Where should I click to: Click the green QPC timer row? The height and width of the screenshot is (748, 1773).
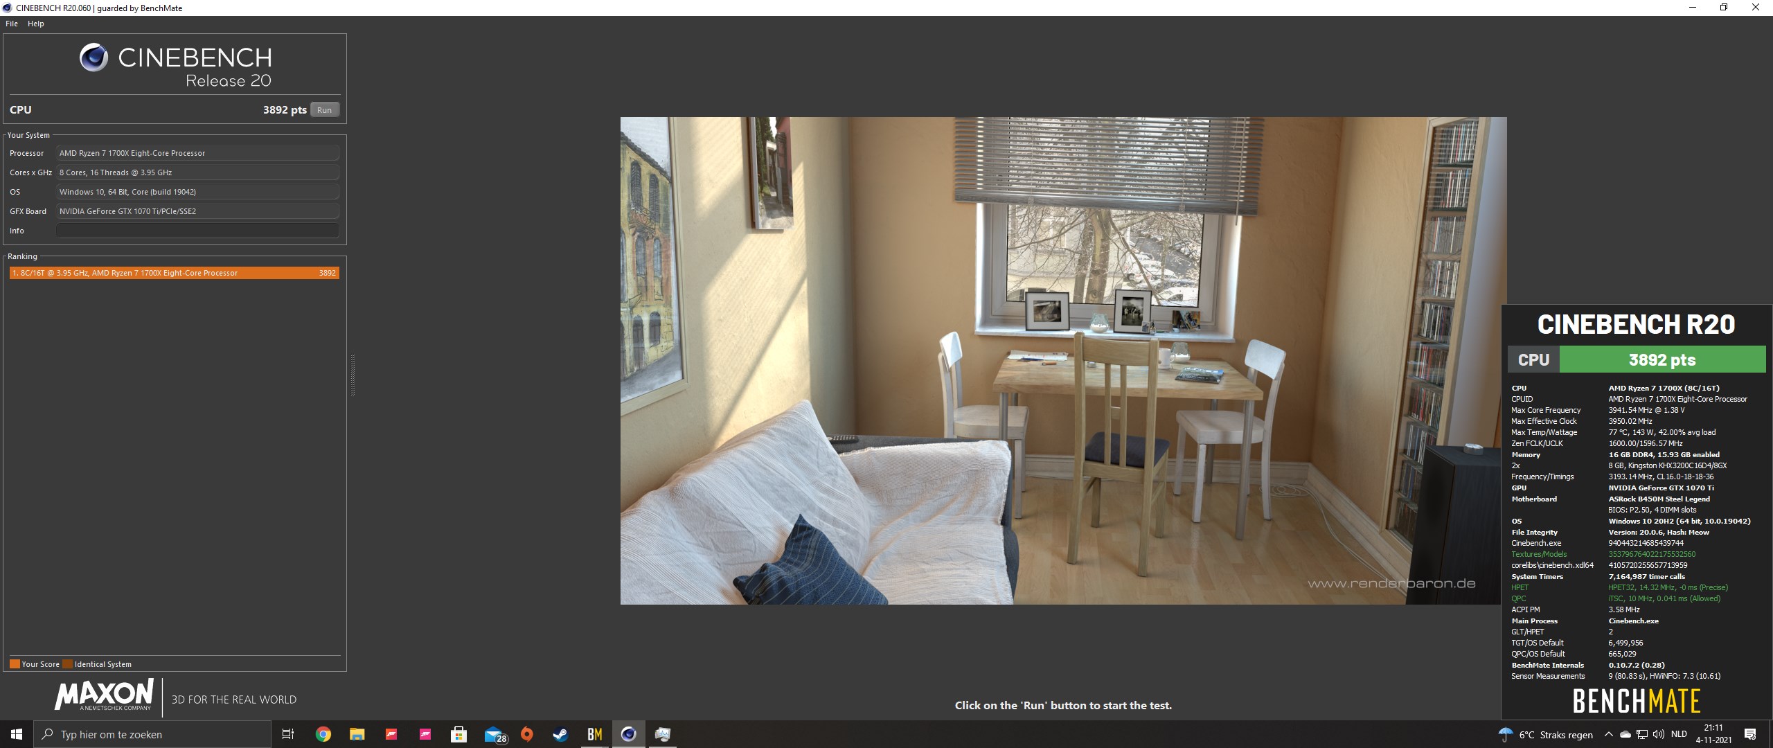point(1616,598)
